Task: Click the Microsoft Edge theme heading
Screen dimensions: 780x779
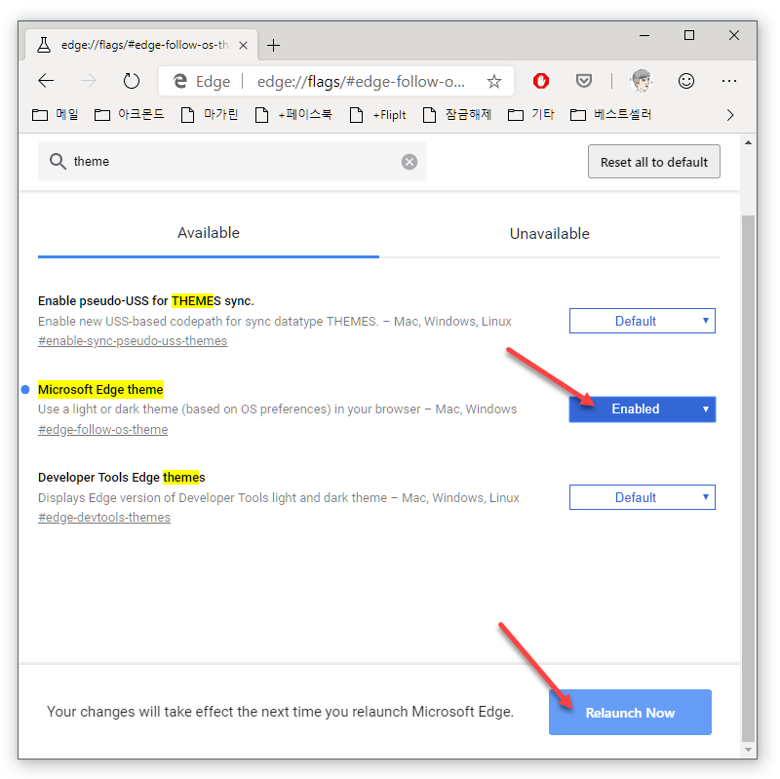Action: (x=100, y=389)
